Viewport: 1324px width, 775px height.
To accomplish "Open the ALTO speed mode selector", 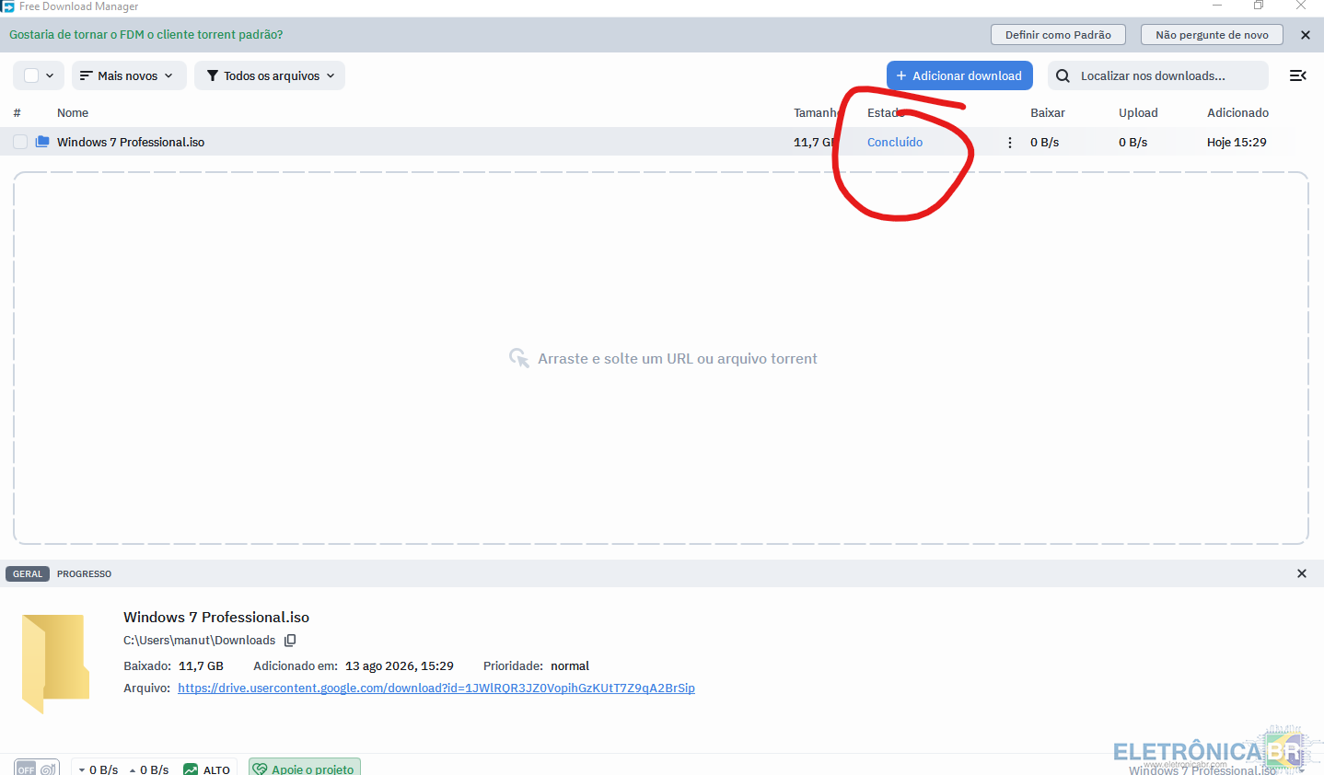I will point(207,769).
